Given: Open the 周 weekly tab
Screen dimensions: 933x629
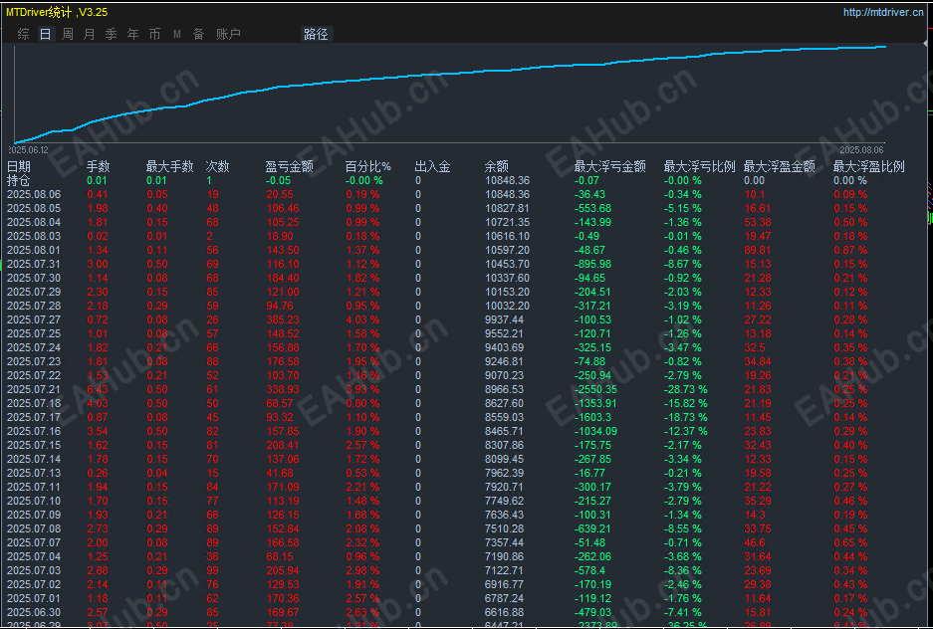Looking at the screenshot, I should (68, 34).
